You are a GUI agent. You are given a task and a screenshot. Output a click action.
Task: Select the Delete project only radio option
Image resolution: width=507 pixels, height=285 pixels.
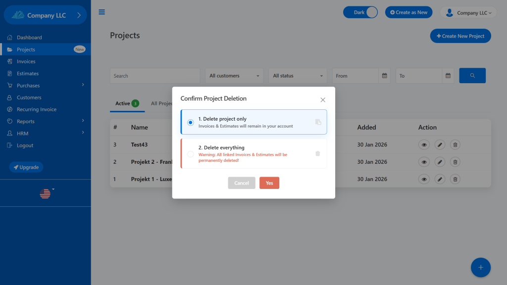[191, 122]
